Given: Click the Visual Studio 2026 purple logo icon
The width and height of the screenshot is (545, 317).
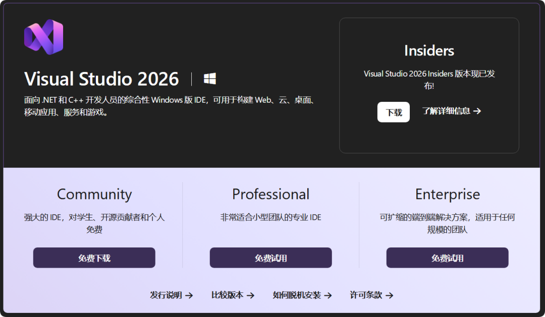Looking at the screenshot, I should [x=43, y=36].
